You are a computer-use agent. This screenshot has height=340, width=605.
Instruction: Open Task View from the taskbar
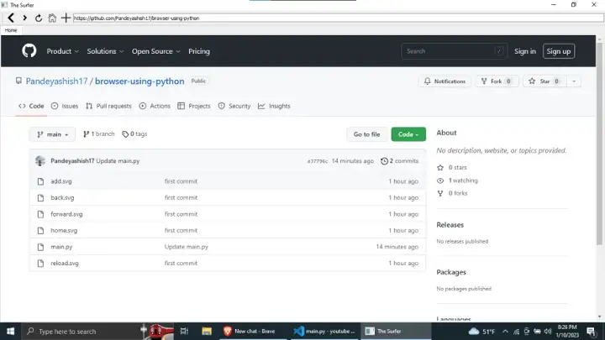pos(184,331)
